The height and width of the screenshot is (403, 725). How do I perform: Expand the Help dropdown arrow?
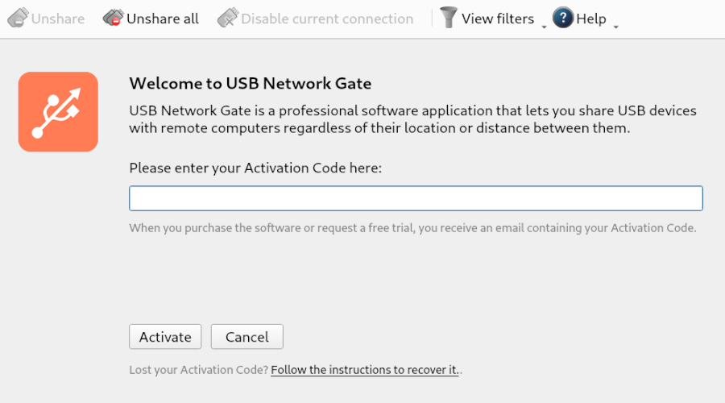pos(616,27)
